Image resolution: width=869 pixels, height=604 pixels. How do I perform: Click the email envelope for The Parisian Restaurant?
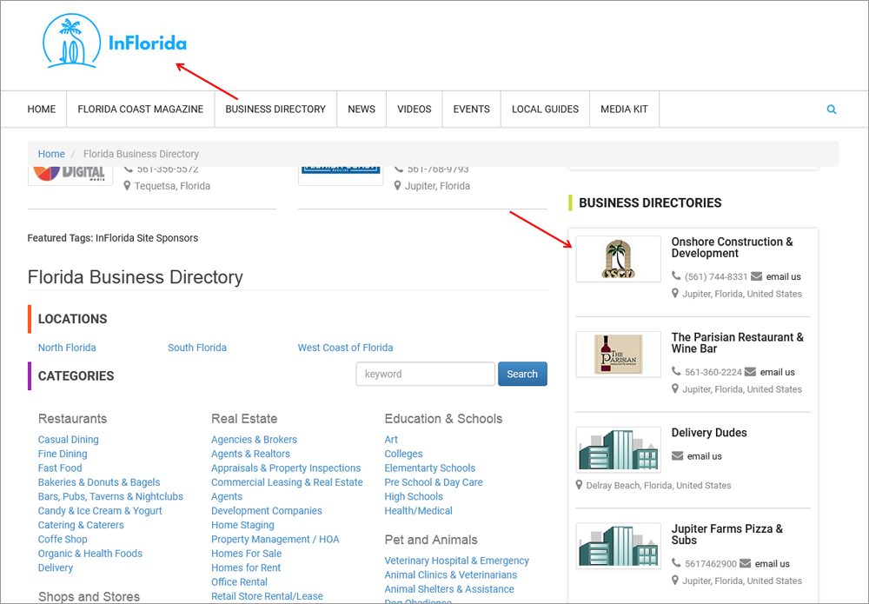752,371
